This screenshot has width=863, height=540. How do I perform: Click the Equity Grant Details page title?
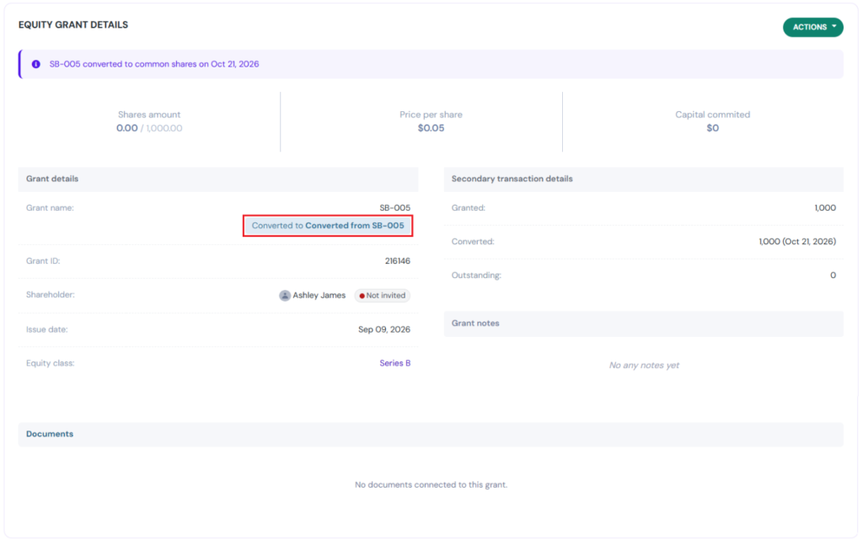click(x=73, y=24)
